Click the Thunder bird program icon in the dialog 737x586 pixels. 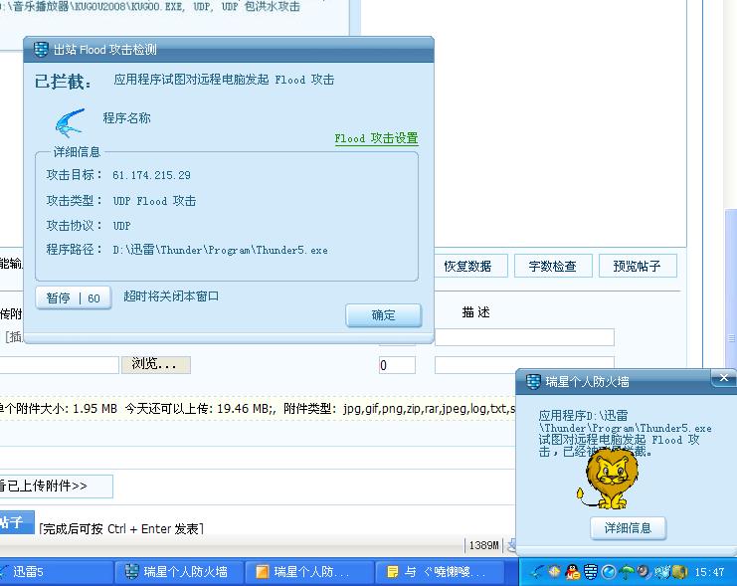pos(70,122)
